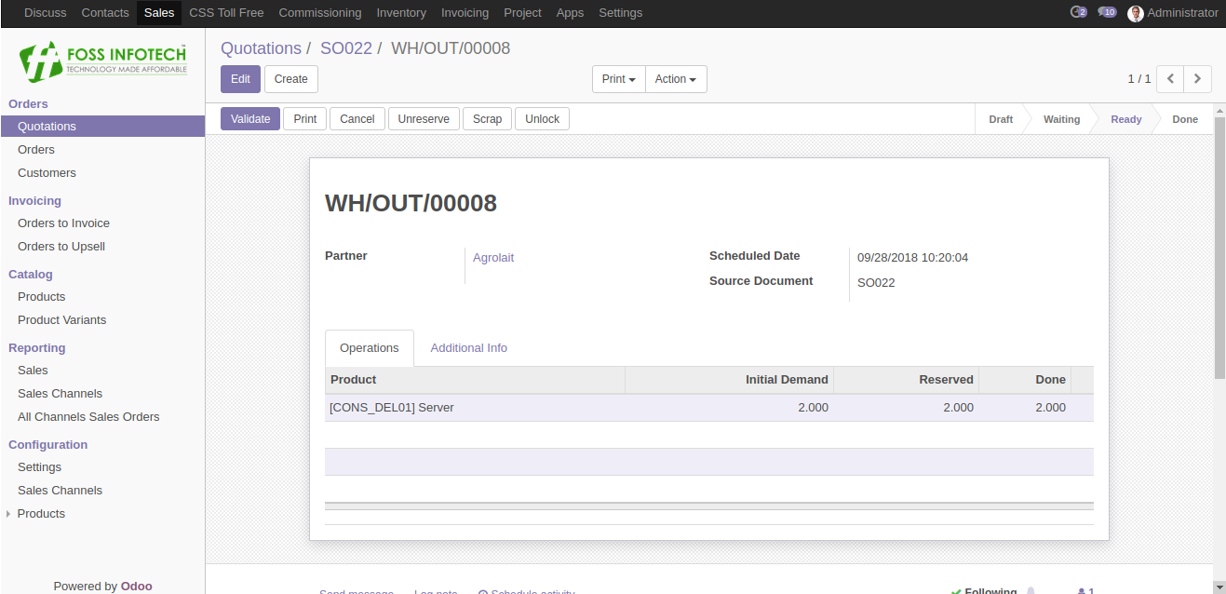Open the CSS Toll Free menu
This screenshot has height=594, width=1226.
(226, 13)
